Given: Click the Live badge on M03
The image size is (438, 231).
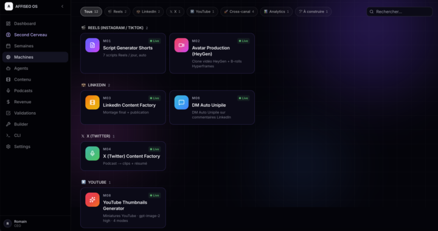Looking at the screenshot, I should (155, 98).
